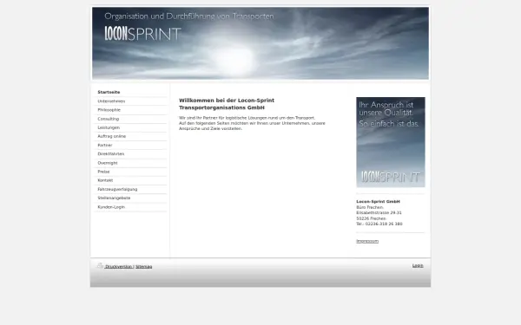The height and width of the screenshot is (325, 521).
Task: Click the LoconSprint logo in header
Action: [143, 34]
